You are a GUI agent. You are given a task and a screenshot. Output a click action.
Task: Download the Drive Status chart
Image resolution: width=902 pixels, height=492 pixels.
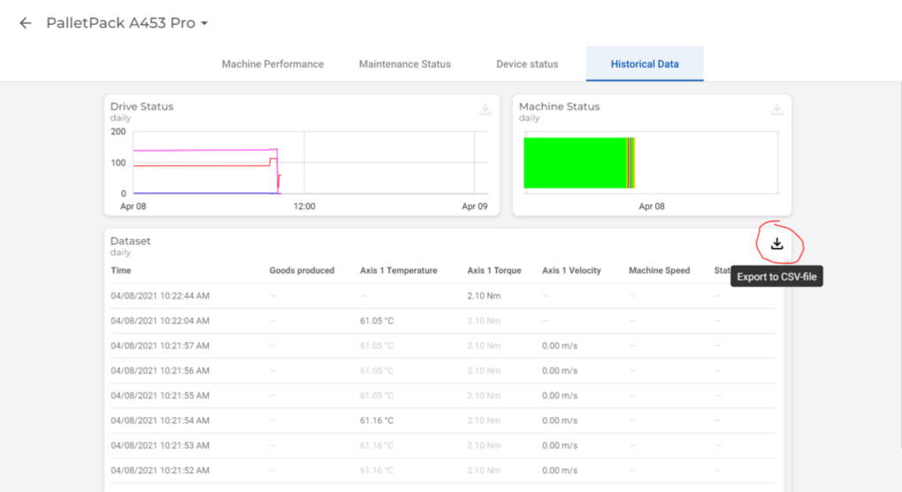pyautogui.click(x=485, y=110)
